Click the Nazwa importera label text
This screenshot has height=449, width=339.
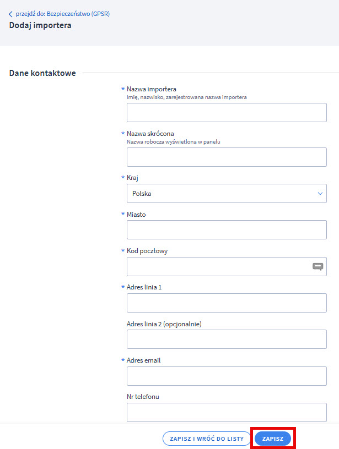coord(152,89)
